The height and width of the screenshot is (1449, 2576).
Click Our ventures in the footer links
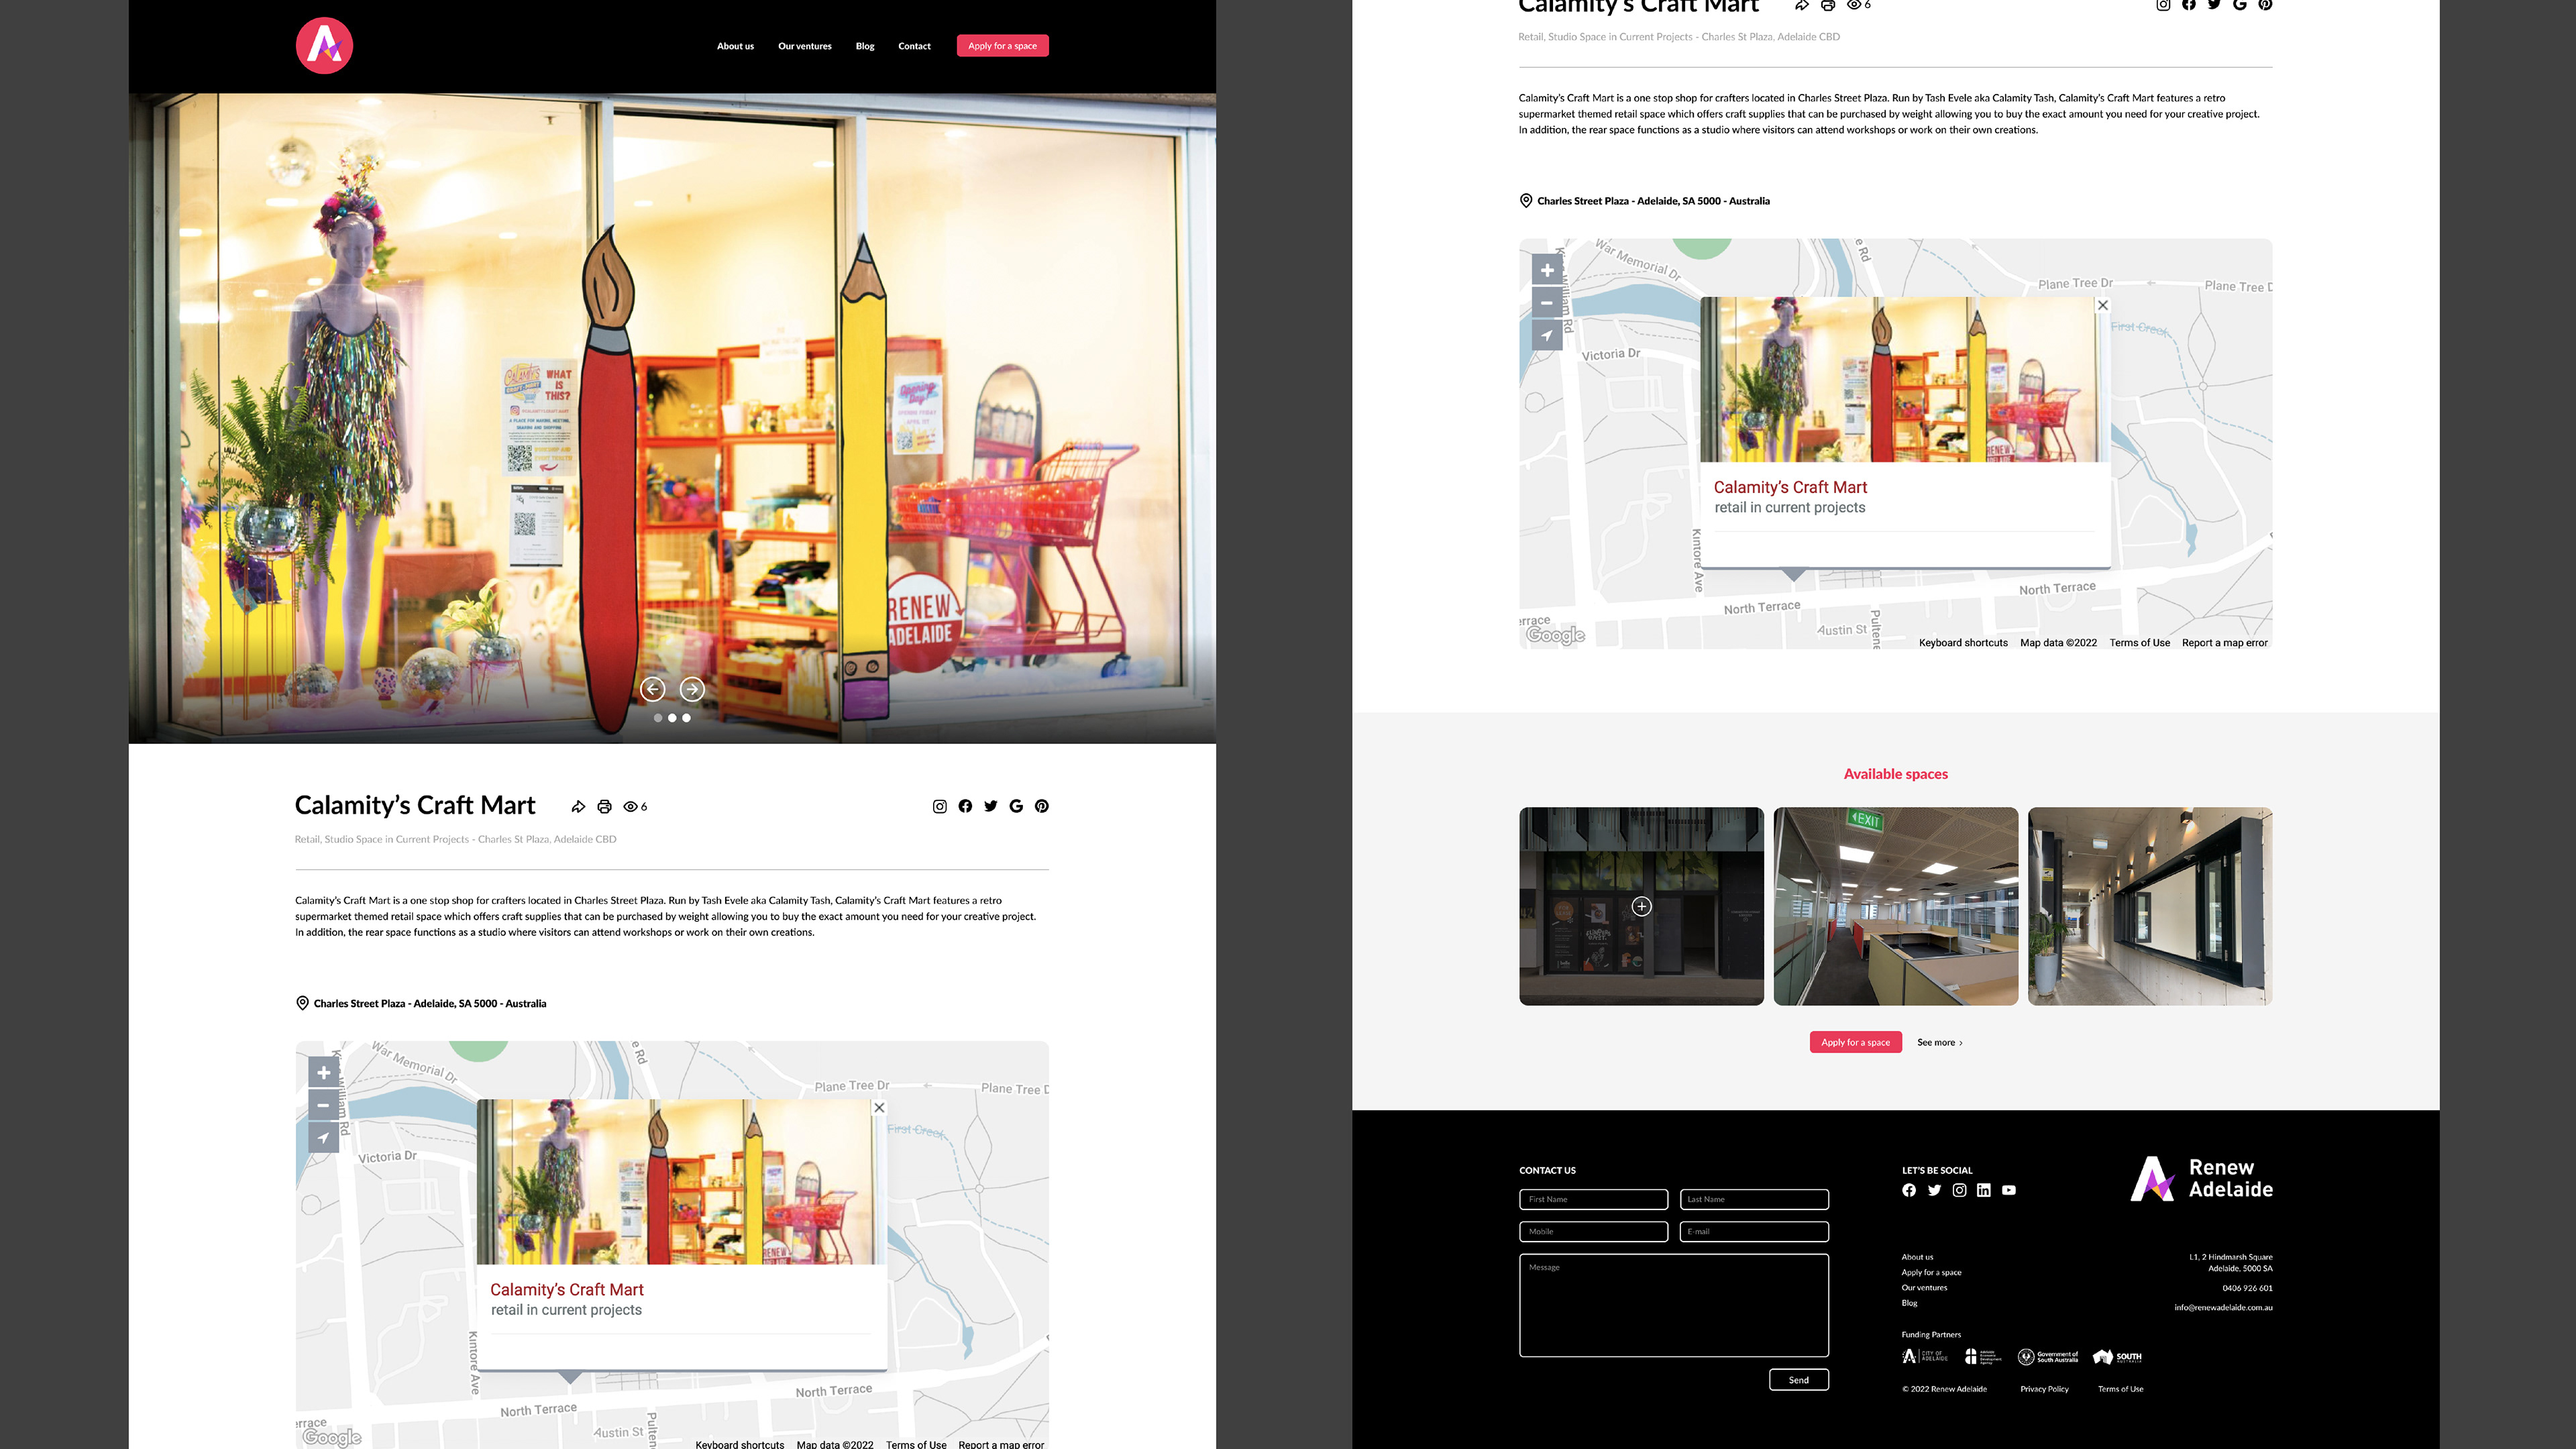tap(1924, 1288)
